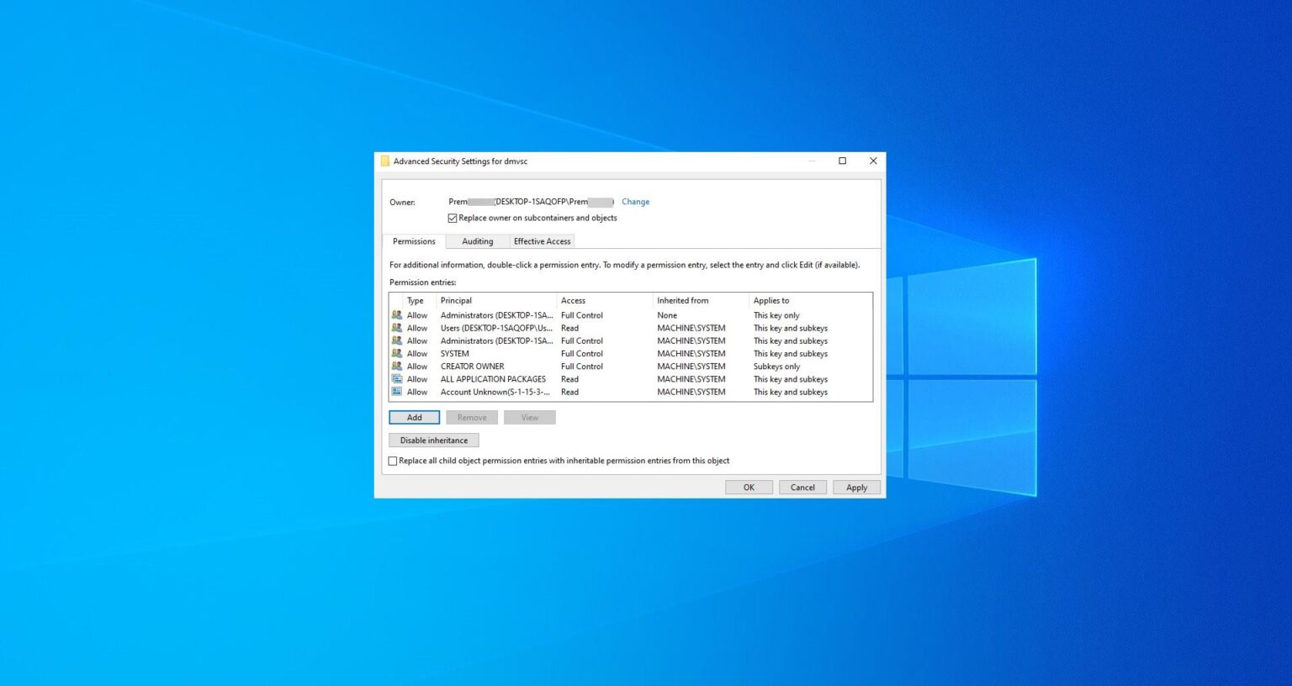Open the Effective Access tab
Viewport: 1292px width, 686px height.
542,241
